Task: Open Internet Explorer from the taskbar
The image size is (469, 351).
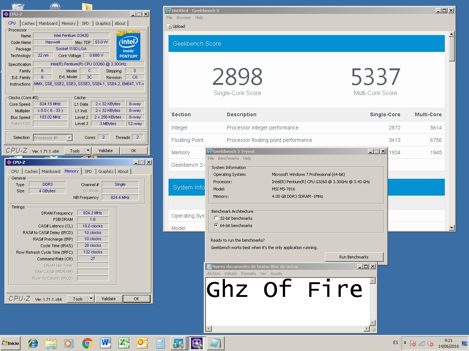Action: [x=33, y=343]
